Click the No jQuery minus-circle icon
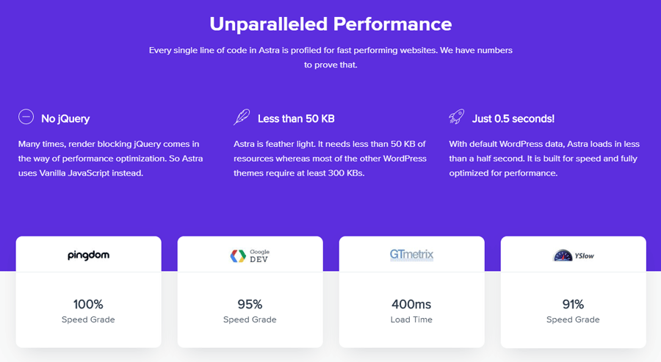Screen dimensions: 661x362 (x=26, y=117)
